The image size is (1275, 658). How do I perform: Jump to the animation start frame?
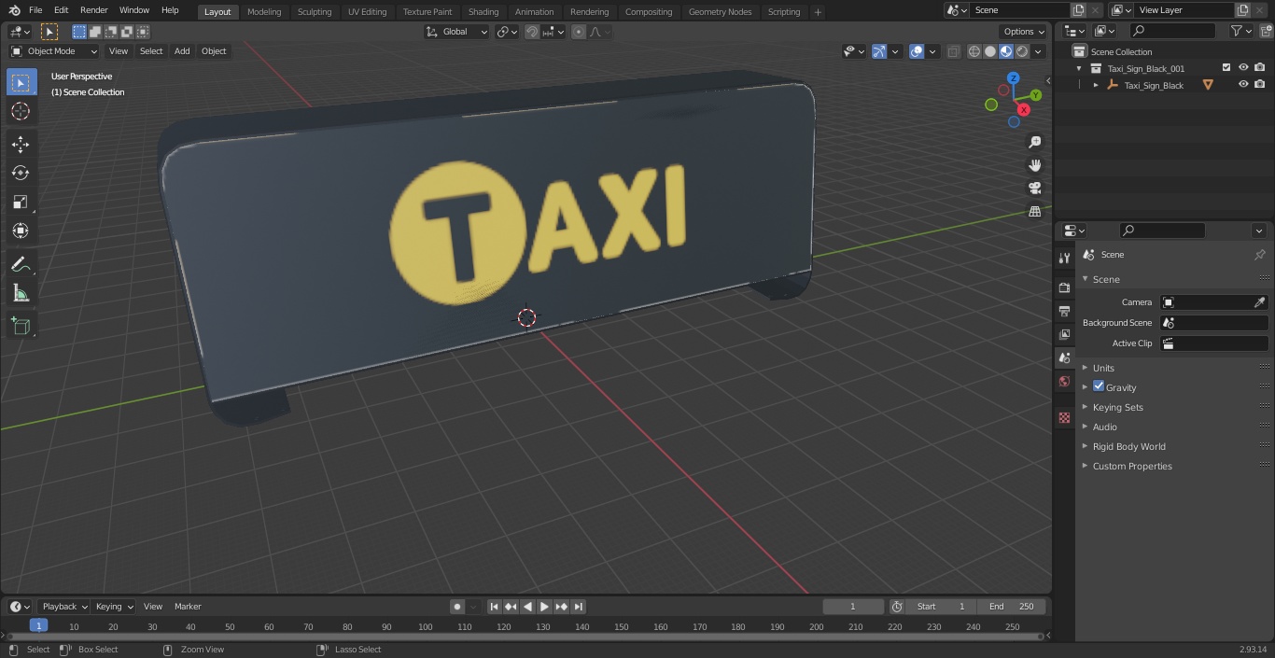coord(495,607)
